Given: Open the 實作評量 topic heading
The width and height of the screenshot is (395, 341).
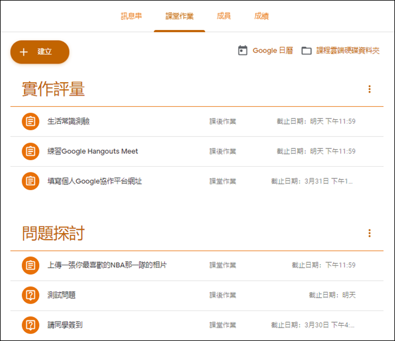Looking at the screenshot, I should (53, 89).
